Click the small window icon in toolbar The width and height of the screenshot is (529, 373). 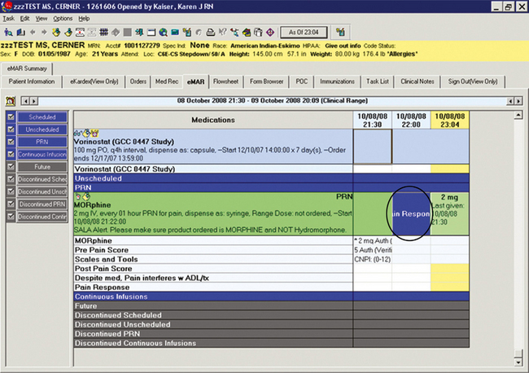(151, 32)
